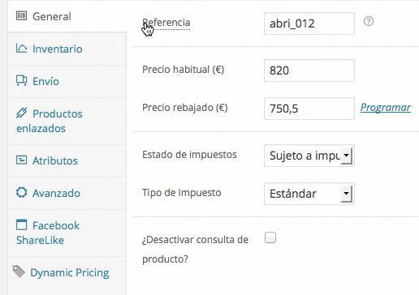Click the Productos enlazados link icon
Screen dimensions: 419x295
pyautogui.click(x=21, y=113)
